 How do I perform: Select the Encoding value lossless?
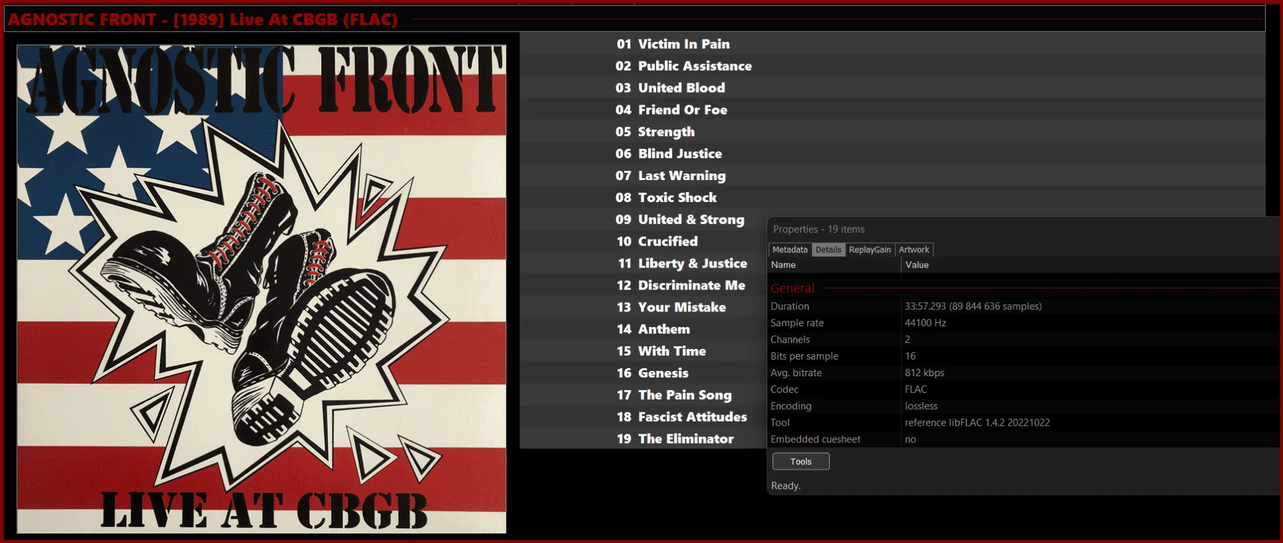(921, 406)
